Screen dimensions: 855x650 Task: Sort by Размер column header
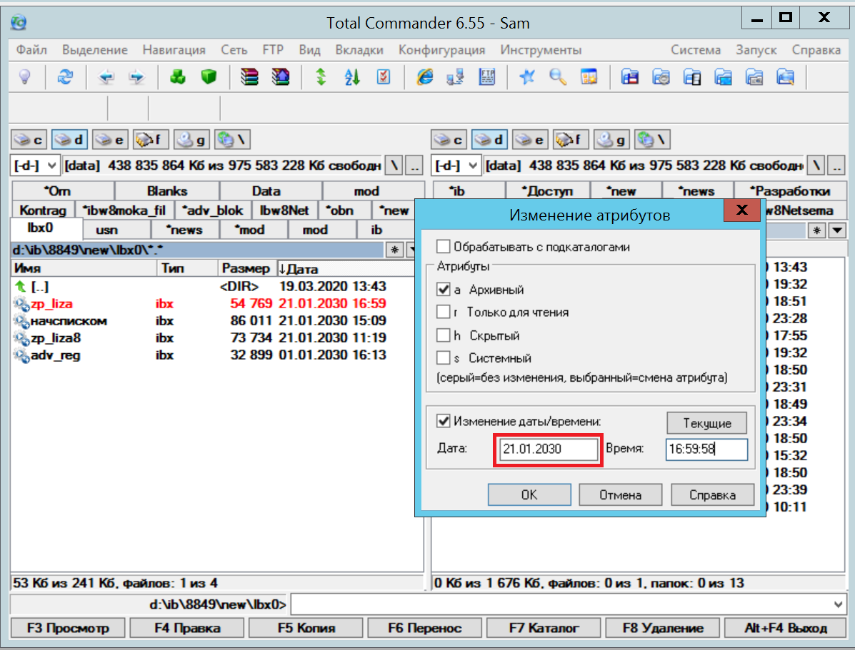tap(246, 268)
